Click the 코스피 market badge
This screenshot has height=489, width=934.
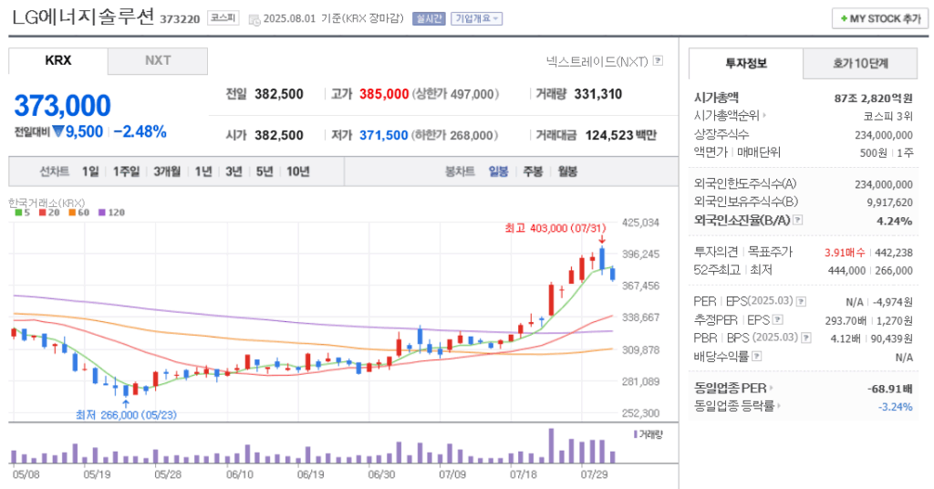coord(223,18)
